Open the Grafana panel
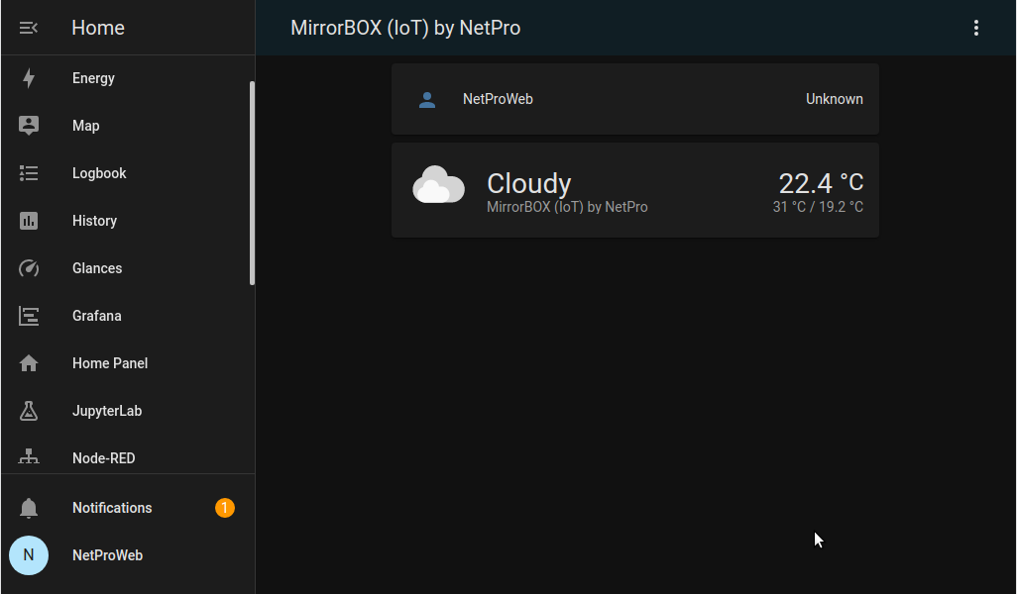This screenshot has height=594, width=1017. point(126,316)
